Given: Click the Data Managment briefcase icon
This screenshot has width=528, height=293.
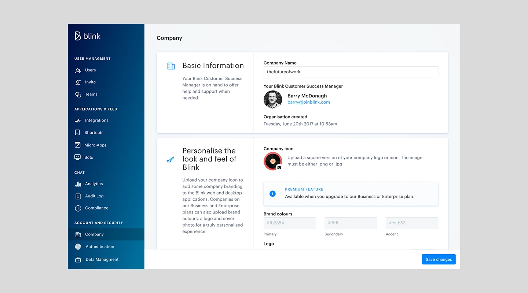Looking at the screenshot, I should pyautogui.click(x=78, y=260).
